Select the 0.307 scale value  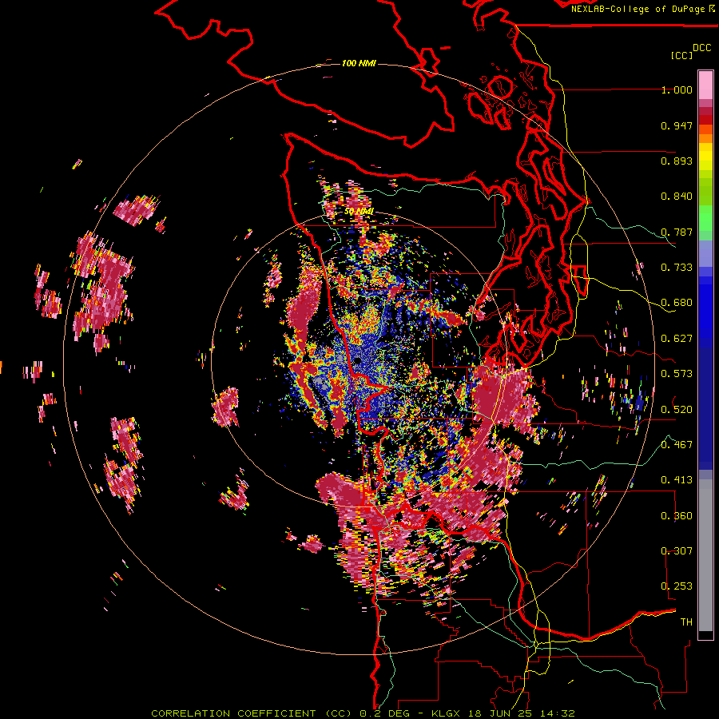point(677,550)
